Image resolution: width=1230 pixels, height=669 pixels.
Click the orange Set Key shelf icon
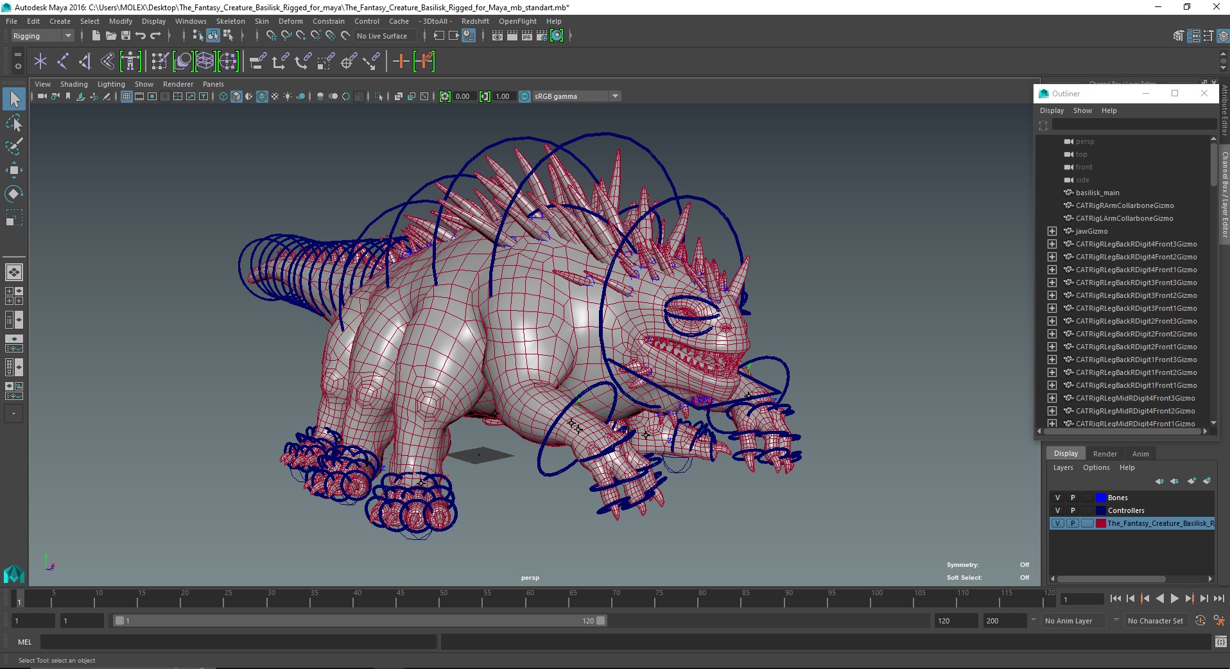coord(401,62)
